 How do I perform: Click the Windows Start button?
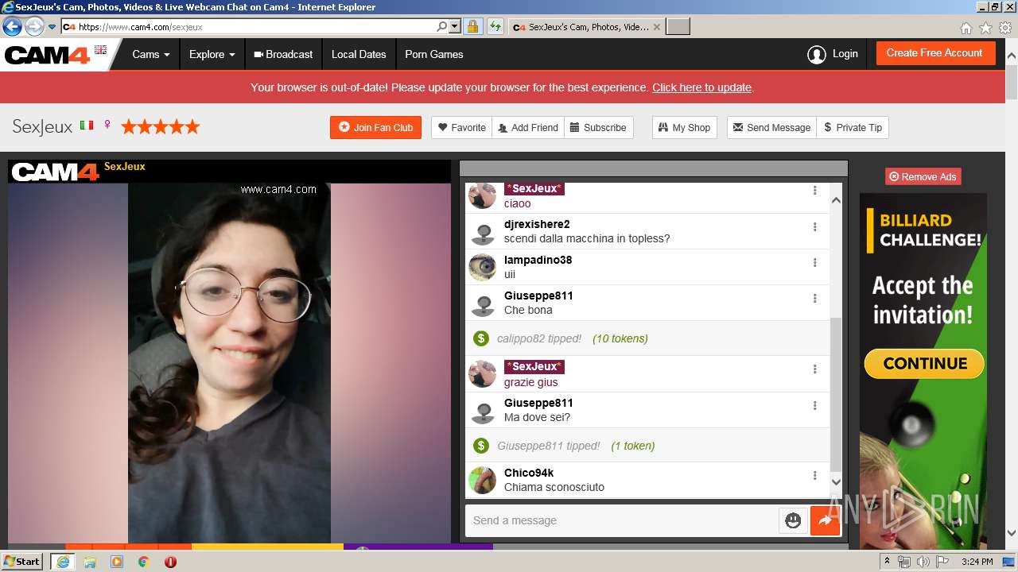click(x=22, y=561)
